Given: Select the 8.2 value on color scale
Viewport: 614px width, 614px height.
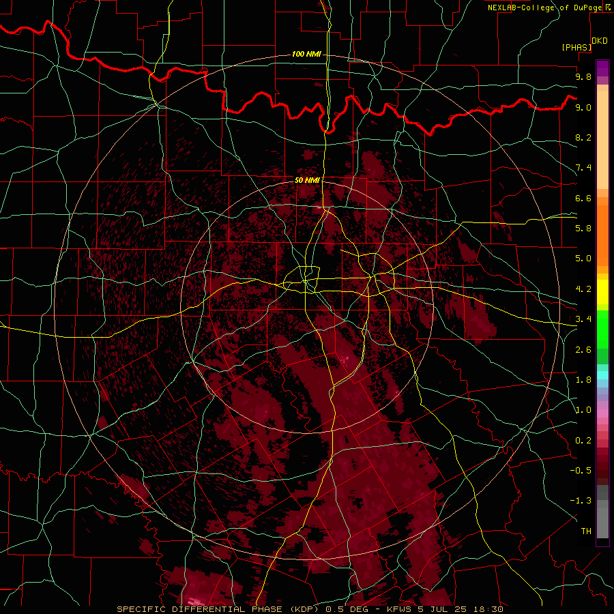Looking at the screenshot, I should pos(583,137).
